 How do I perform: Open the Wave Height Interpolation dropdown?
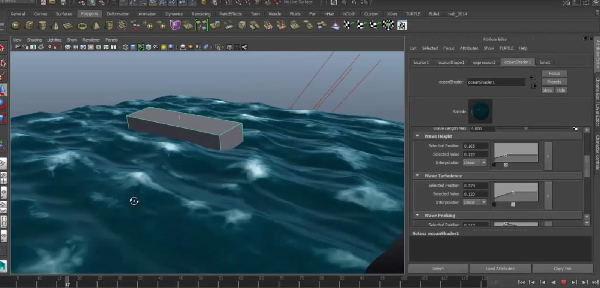click(x=474, y=163)
